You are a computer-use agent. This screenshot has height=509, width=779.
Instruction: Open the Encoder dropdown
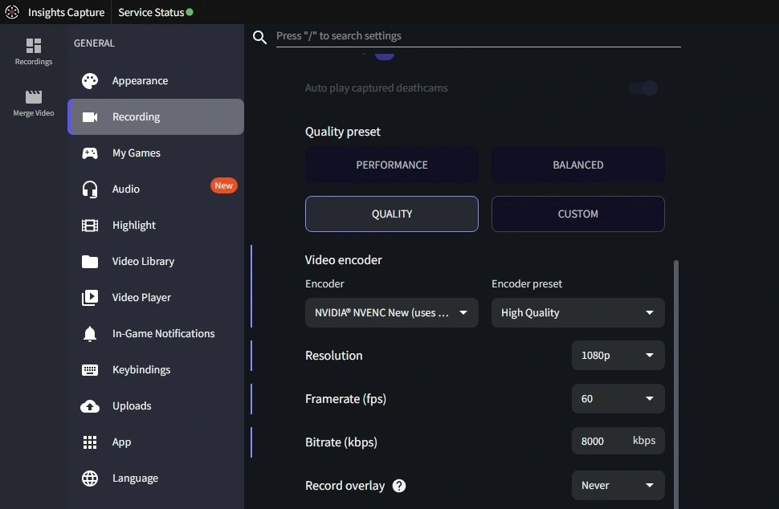391,312
